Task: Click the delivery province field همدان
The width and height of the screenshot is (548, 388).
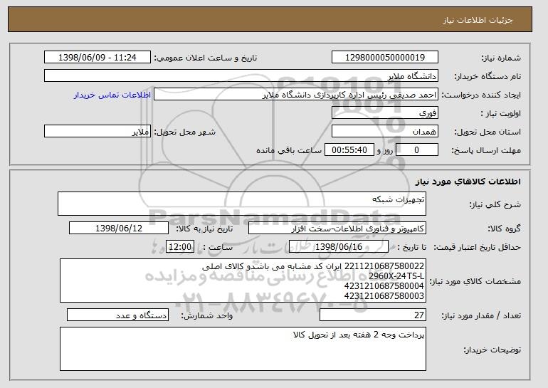Action: 385,132
